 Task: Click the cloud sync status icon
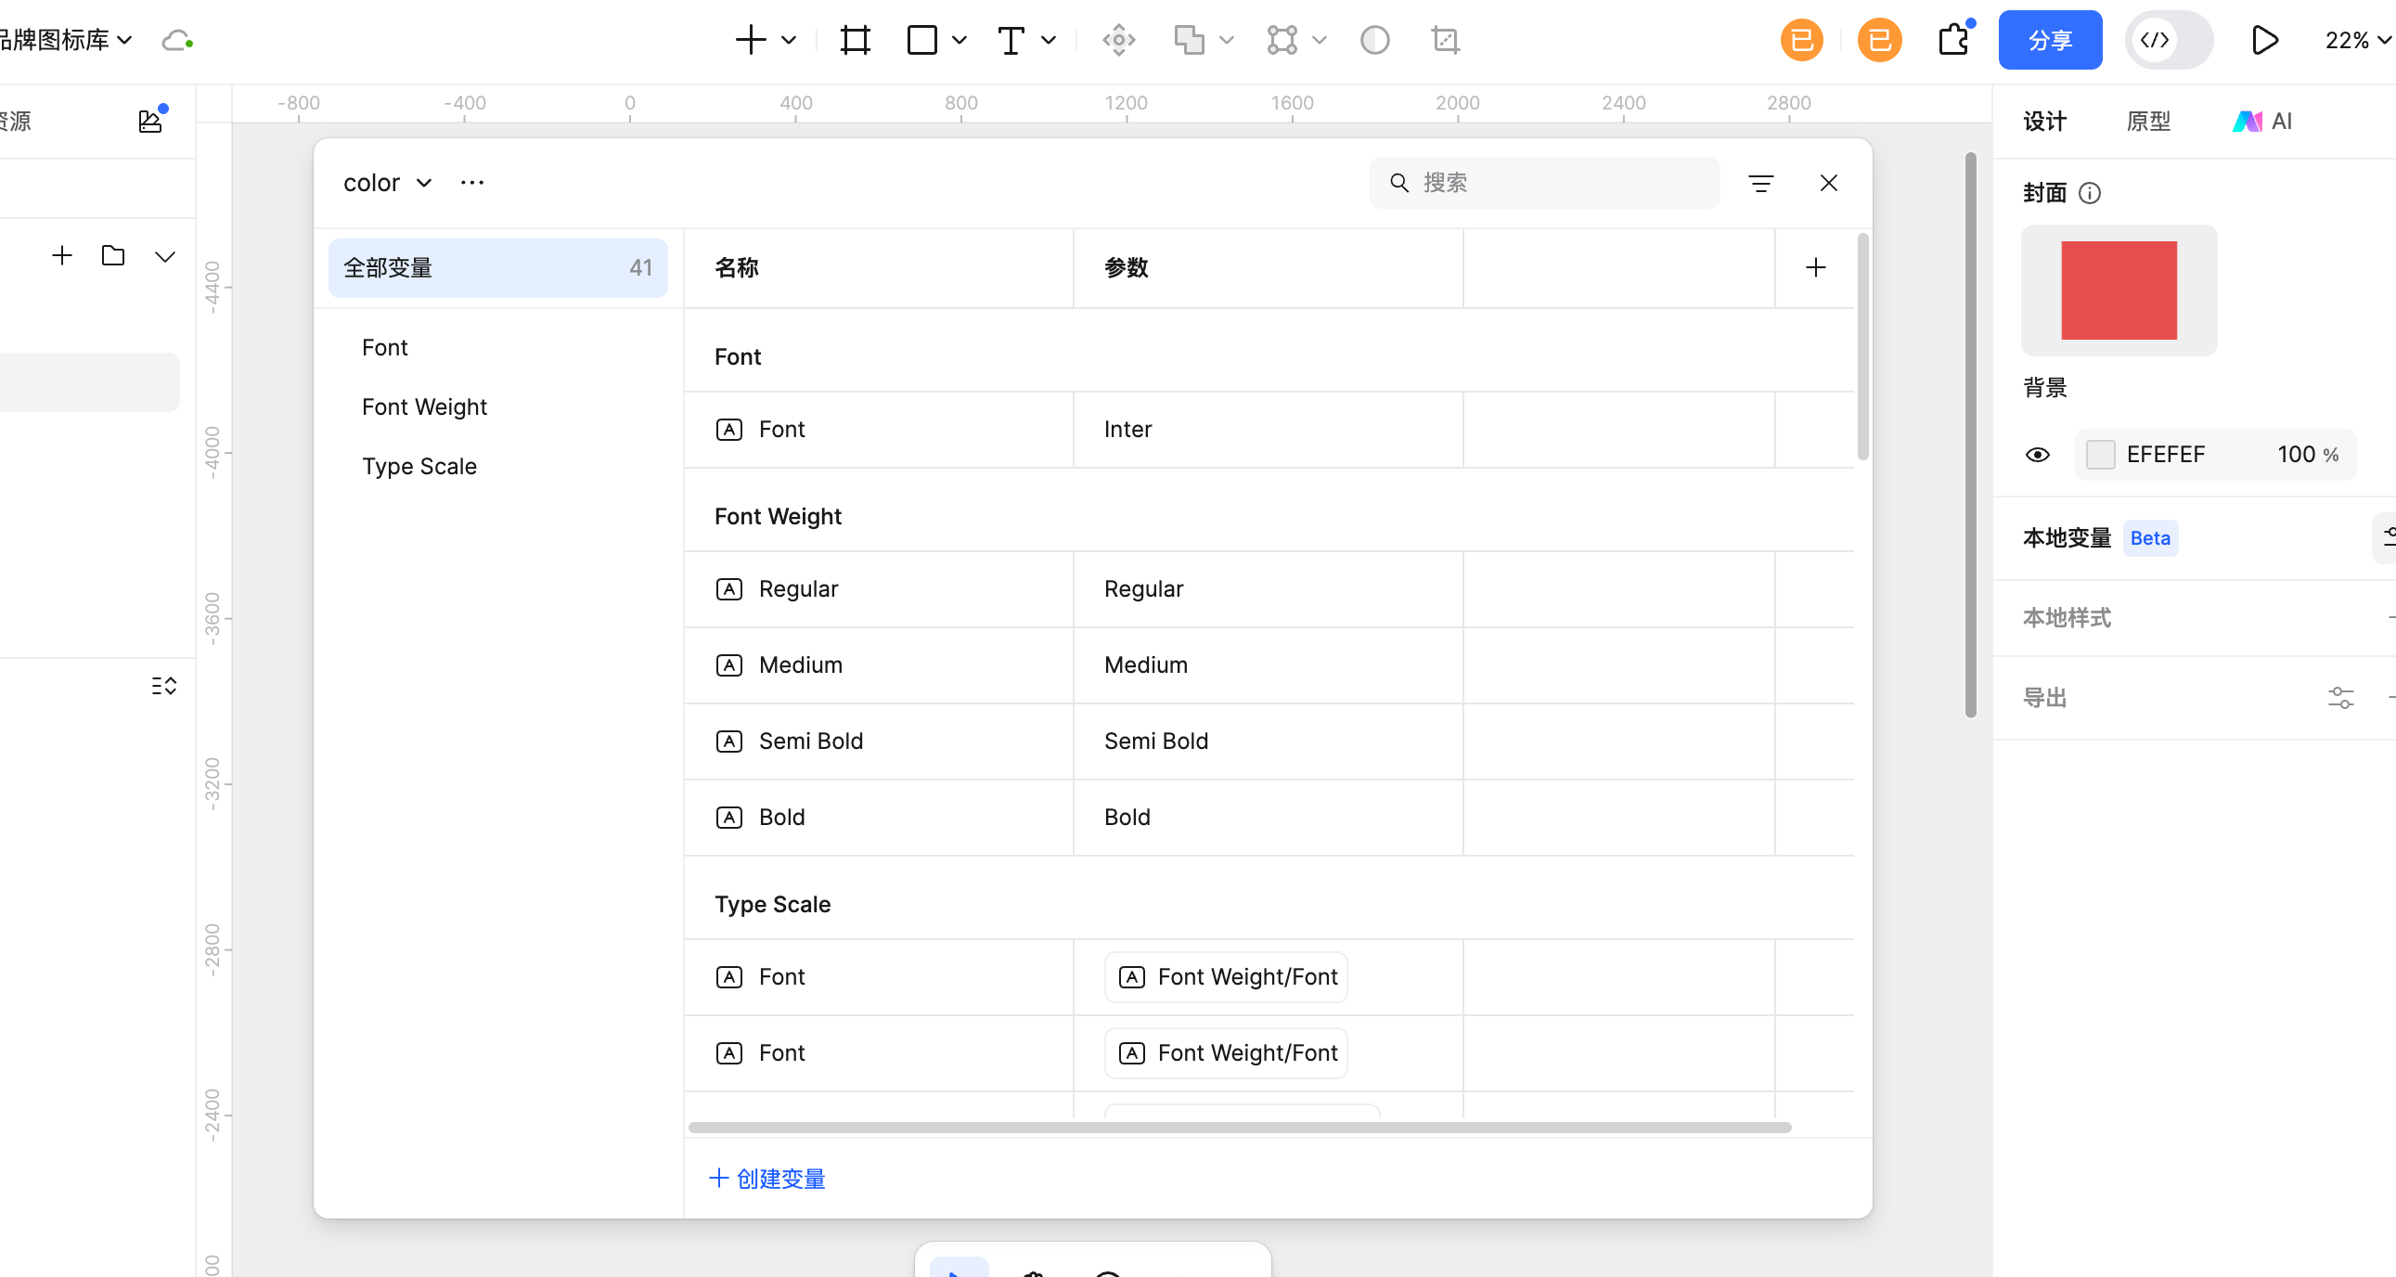click(176, 40)
